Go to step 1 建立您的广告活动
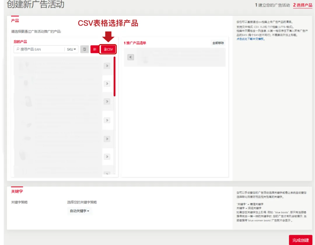The image size is (315, 245). pyautogui.click(x=272, y=5)
